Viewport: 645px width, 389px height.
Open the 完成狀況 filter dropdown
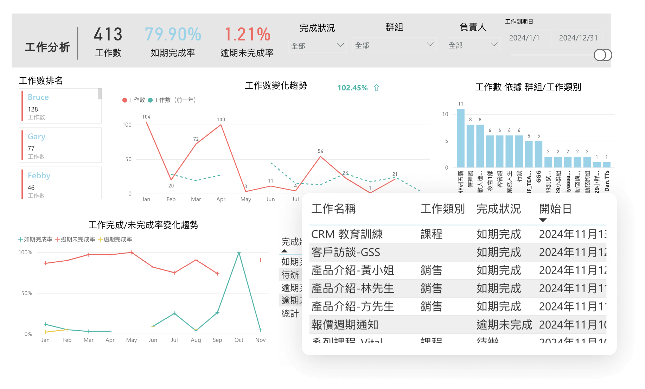pos(340,45)
